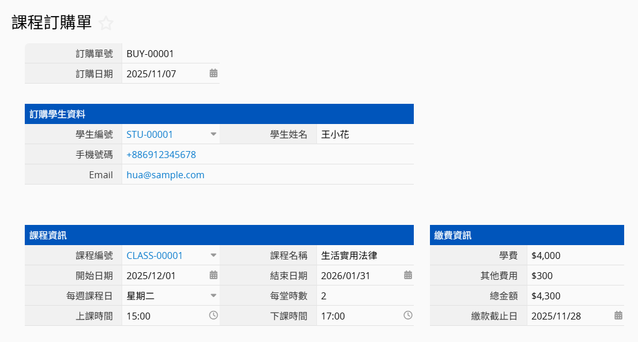Click the hua@sample.com email link
This screenshot has height=342, width=638.
165,175
